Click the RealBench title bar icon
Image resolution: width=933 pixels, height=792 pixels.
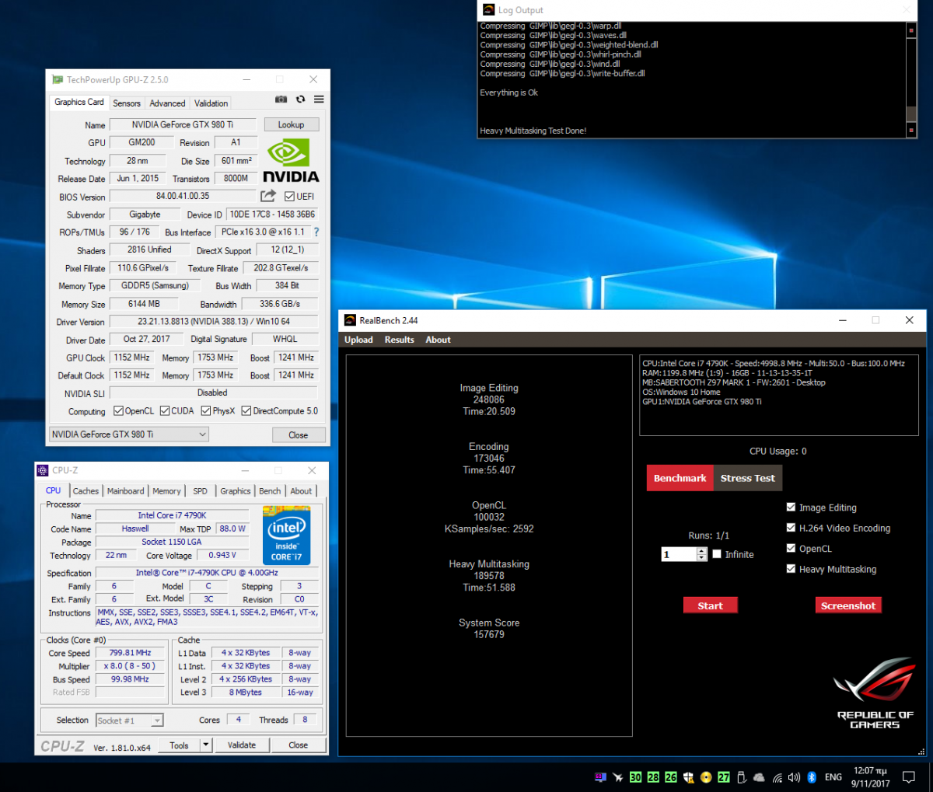pos(350,320)
